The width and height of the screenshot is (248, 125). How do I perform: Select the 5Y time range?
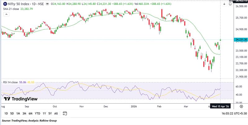point(50,113)
